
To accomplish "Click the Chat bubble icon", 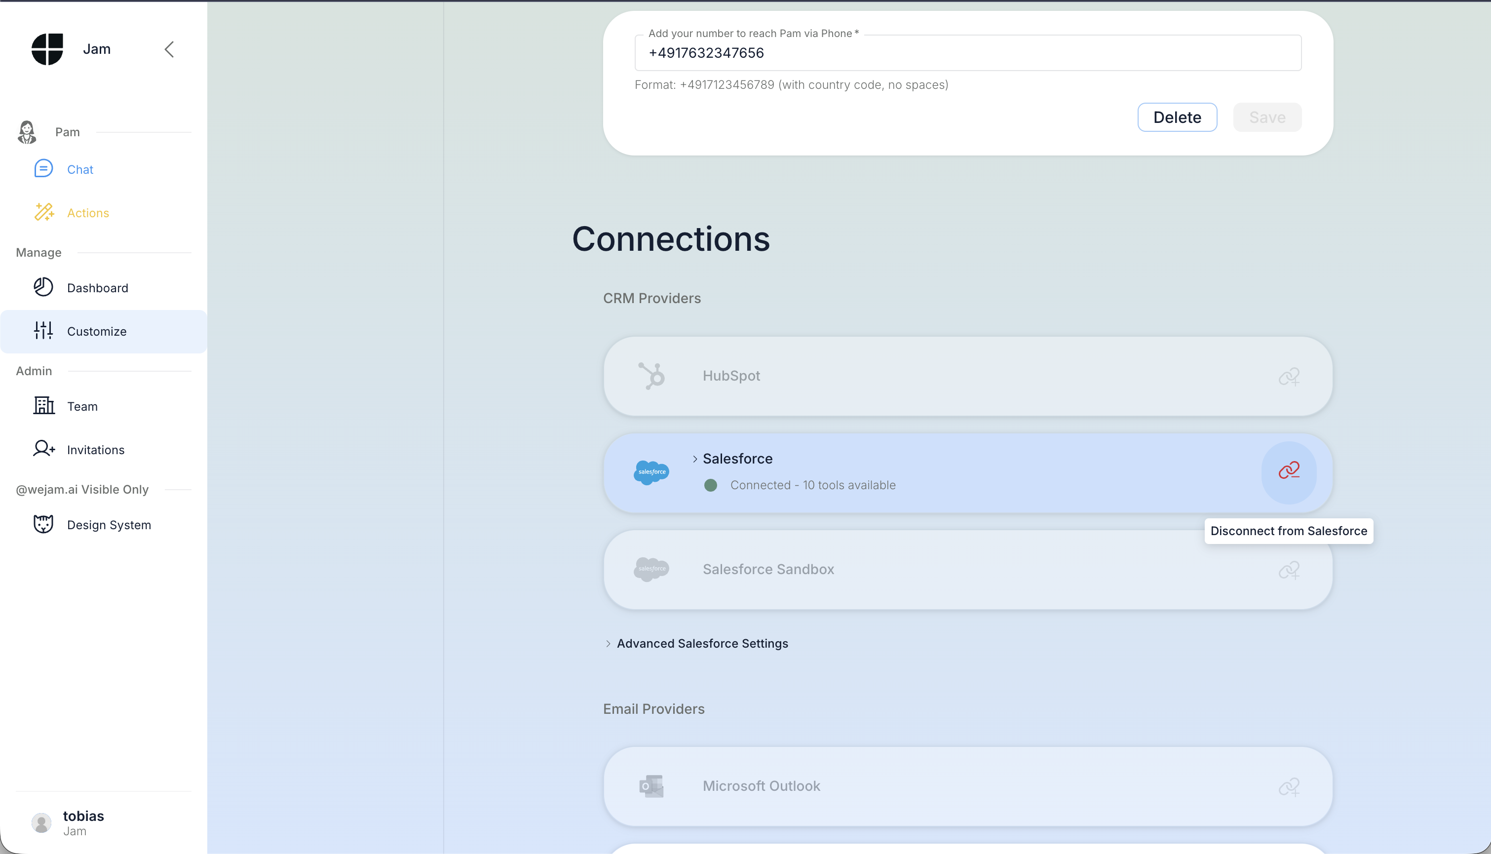I will pyautogui.click(x=43, y=169).
